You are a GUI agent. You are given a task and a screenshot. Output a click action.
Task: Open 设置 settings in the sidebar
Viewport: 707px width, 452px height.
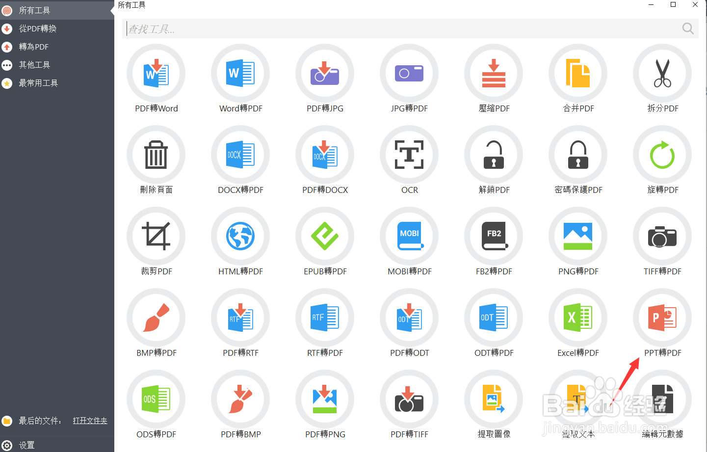[x=57, y=445]
